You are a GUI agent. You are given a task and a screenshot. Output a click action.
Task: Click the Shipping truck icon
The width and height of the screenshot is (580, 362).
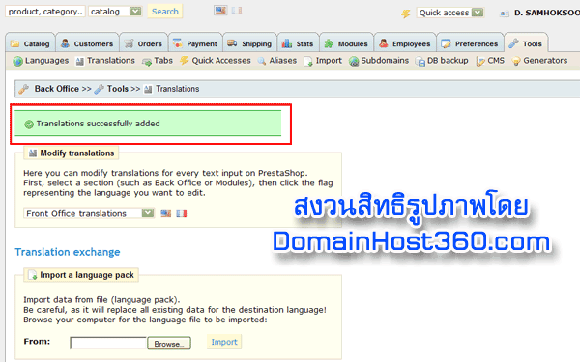(x=232, y=43)
